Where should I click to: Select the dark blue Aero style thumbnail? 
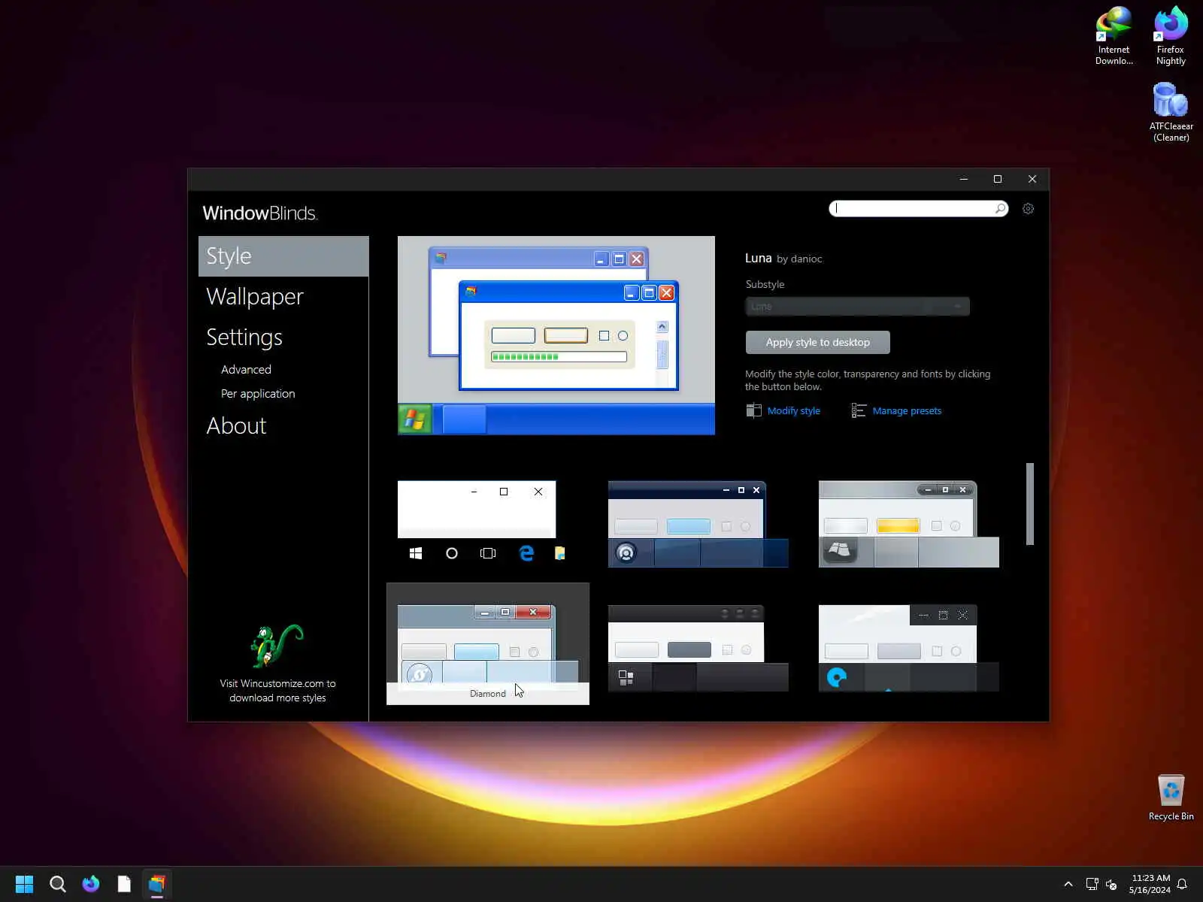point(698,525)
